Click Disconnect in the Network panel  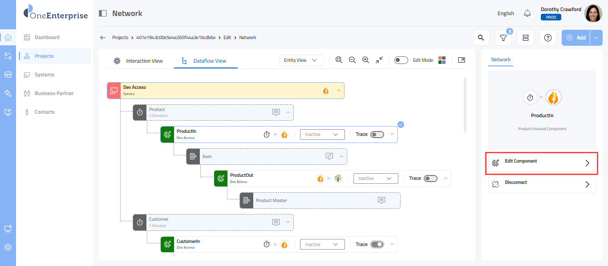point(542,184)
